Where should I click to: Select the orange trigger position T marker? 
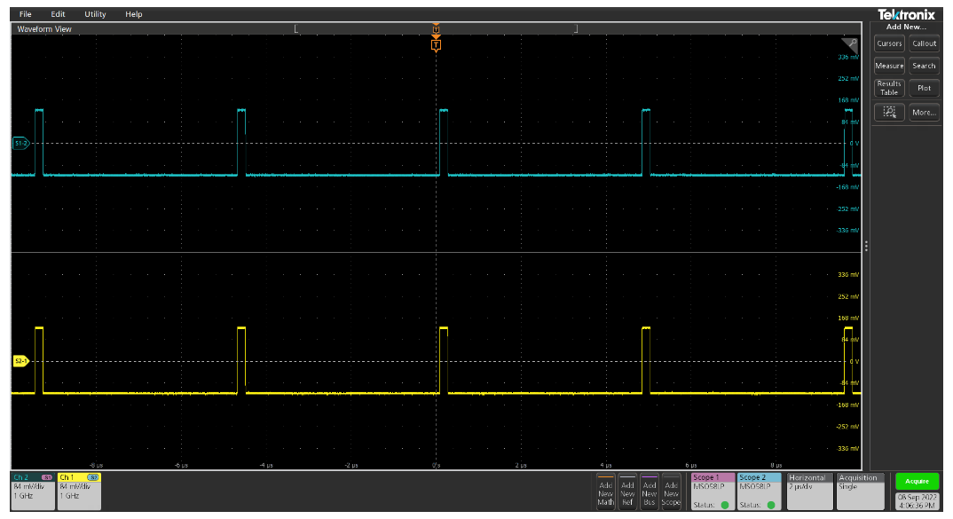point(436,44)
